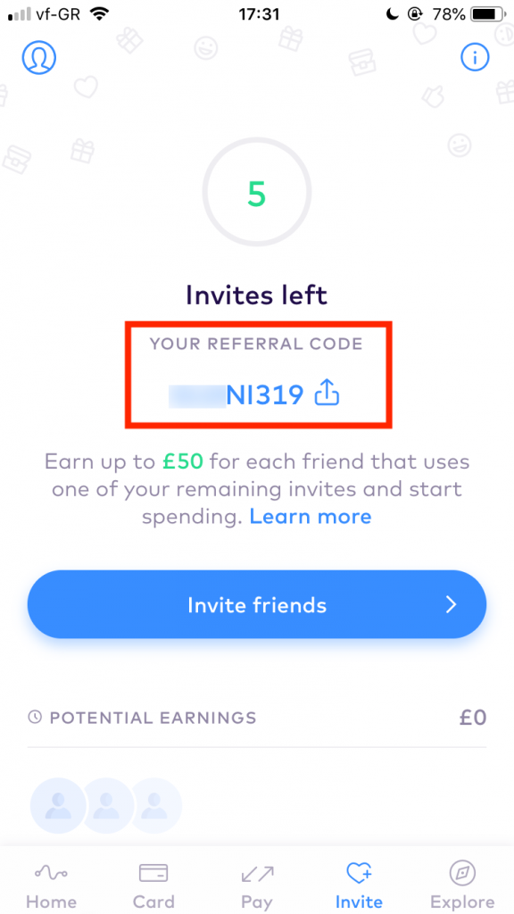Image resolution: width=514 pixels, height=914 pixels.
Task: Tap the Invite friends button
Action: (x=256, y=604)
